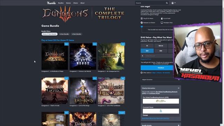The width and height of the screenshot is (224, 126).
Task: Click the Multiple Cities monitor icon
Action: (x=162, y=22)
